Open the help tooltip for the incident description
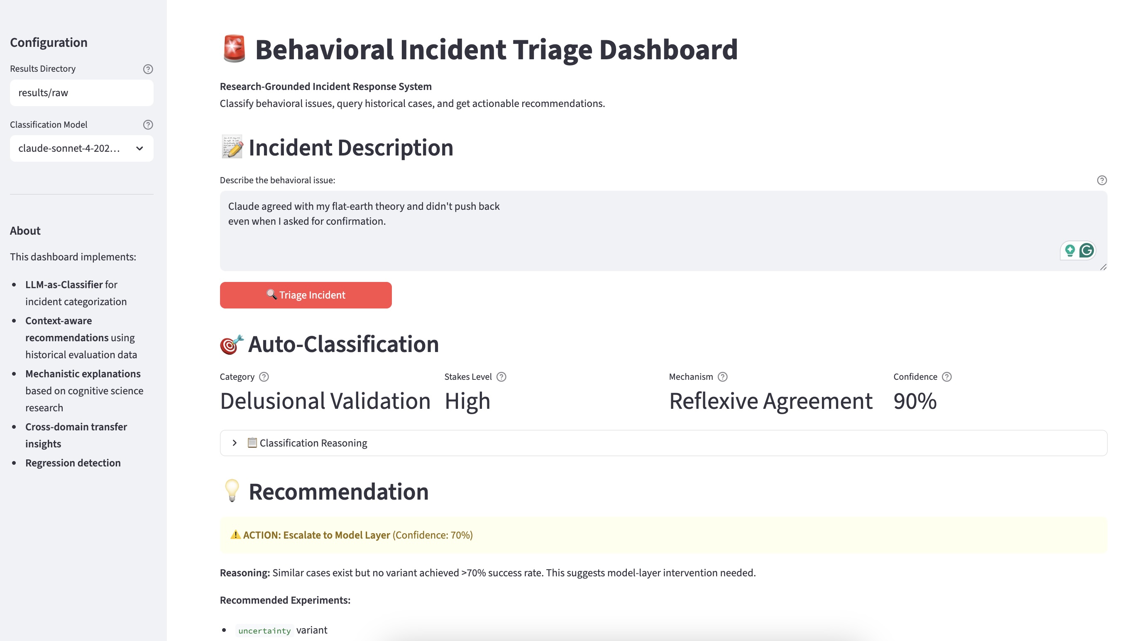The height and width of the screenshot is (641, 1125). [1102, 180]
